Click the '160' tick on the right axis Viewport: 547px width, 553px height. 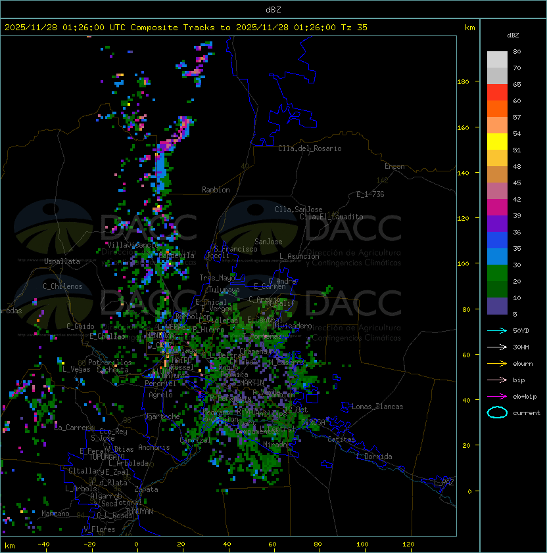pos(463,127)
